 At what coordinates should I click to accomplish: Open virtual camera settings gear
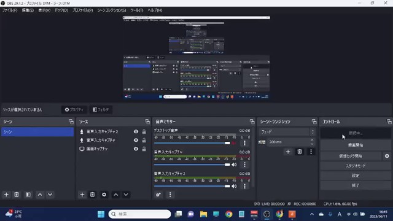coord(387,156)
